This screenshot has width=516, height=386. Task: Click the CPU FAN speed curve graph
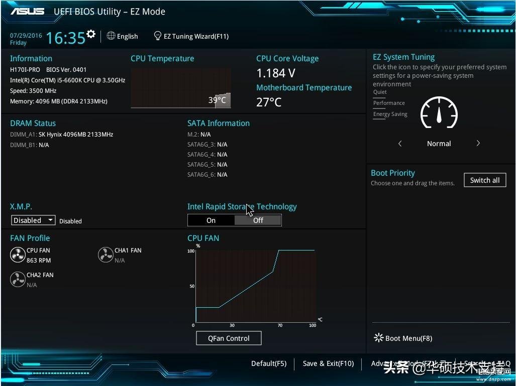pos(256,286)
